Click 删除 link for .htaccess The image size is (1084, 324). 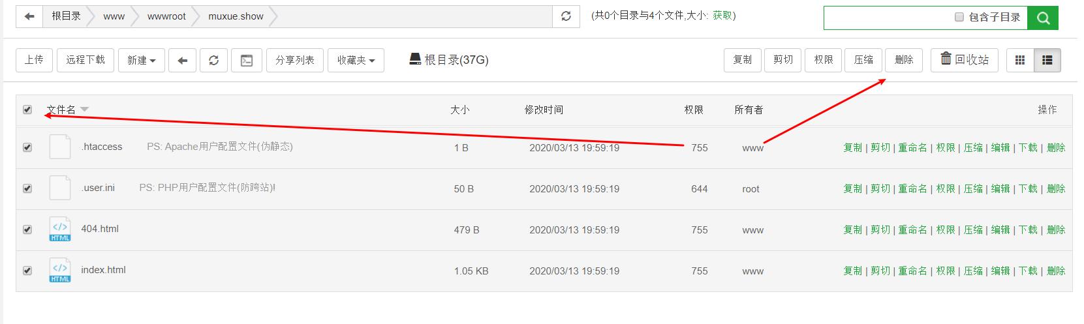pyautogui.click(x=1056, y=147)
